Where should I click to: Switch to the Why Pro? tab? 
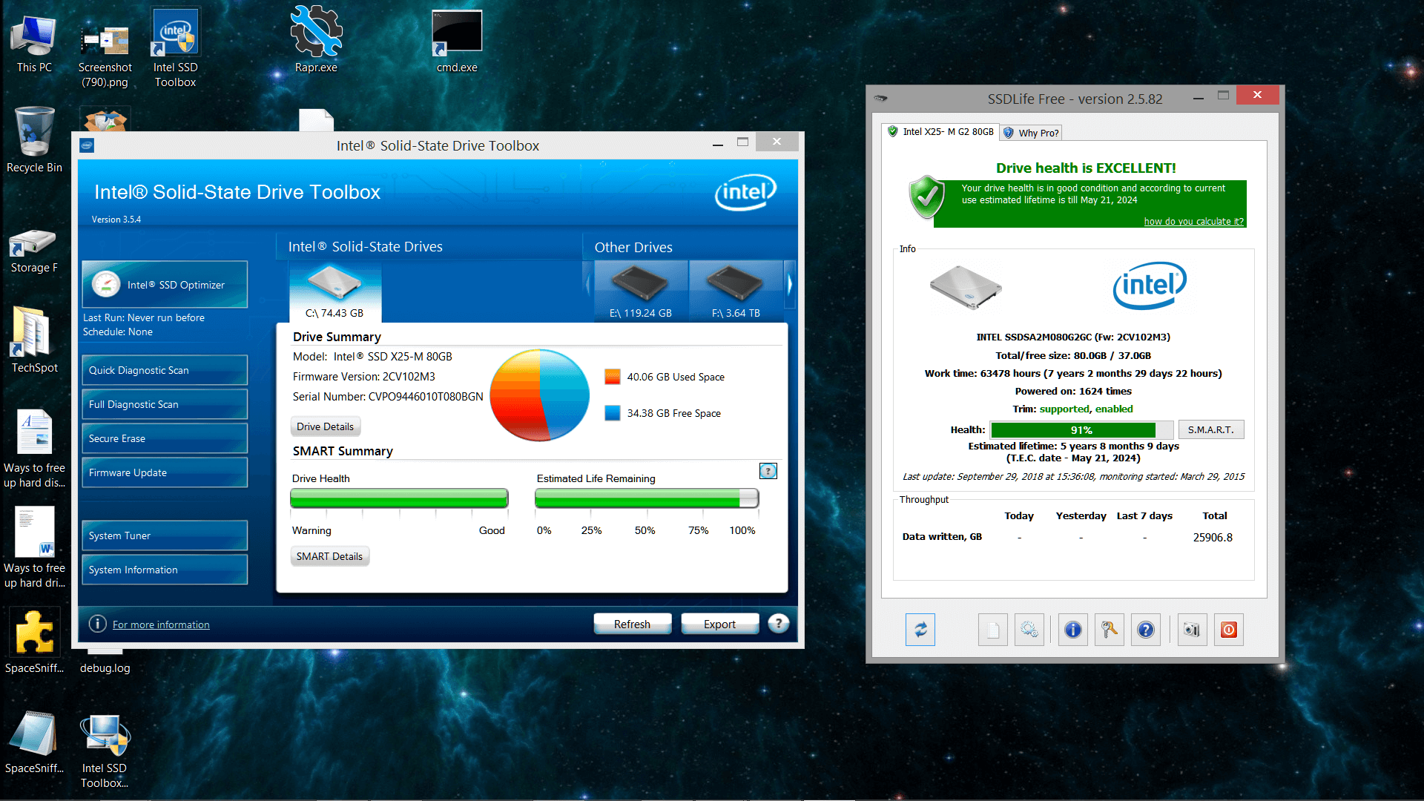point(1031,133)
